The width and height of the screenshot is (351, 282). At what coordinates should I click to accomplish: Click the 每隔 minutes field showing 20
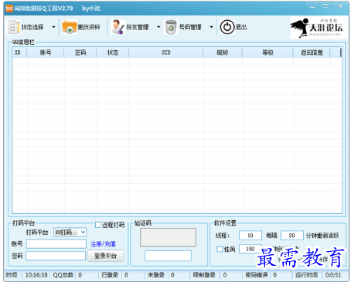pyautogui.click(x=292, y=236)
